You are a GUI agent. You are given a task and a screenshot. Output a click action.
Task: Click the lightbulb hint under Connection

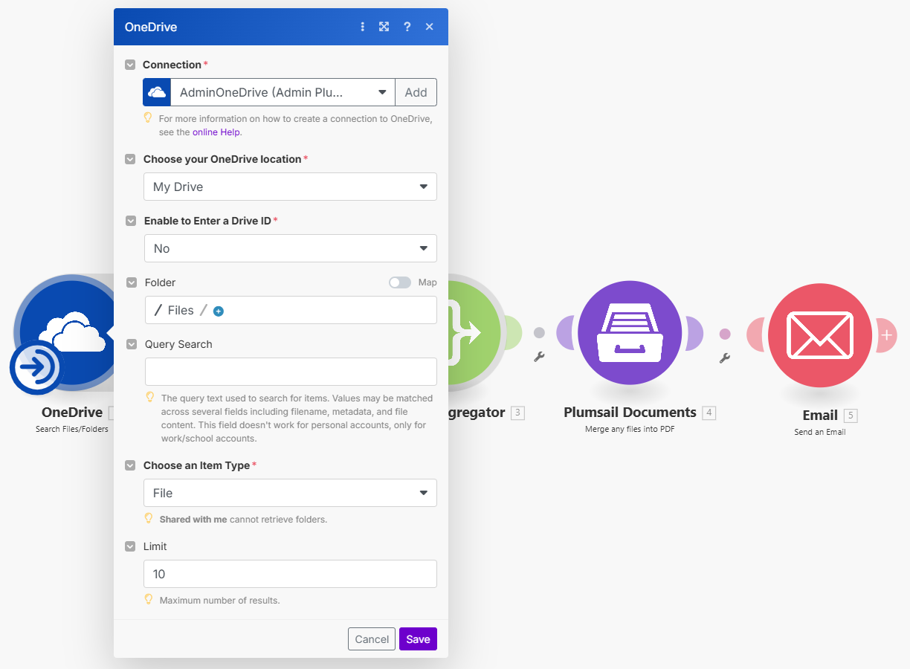point(148,117)
